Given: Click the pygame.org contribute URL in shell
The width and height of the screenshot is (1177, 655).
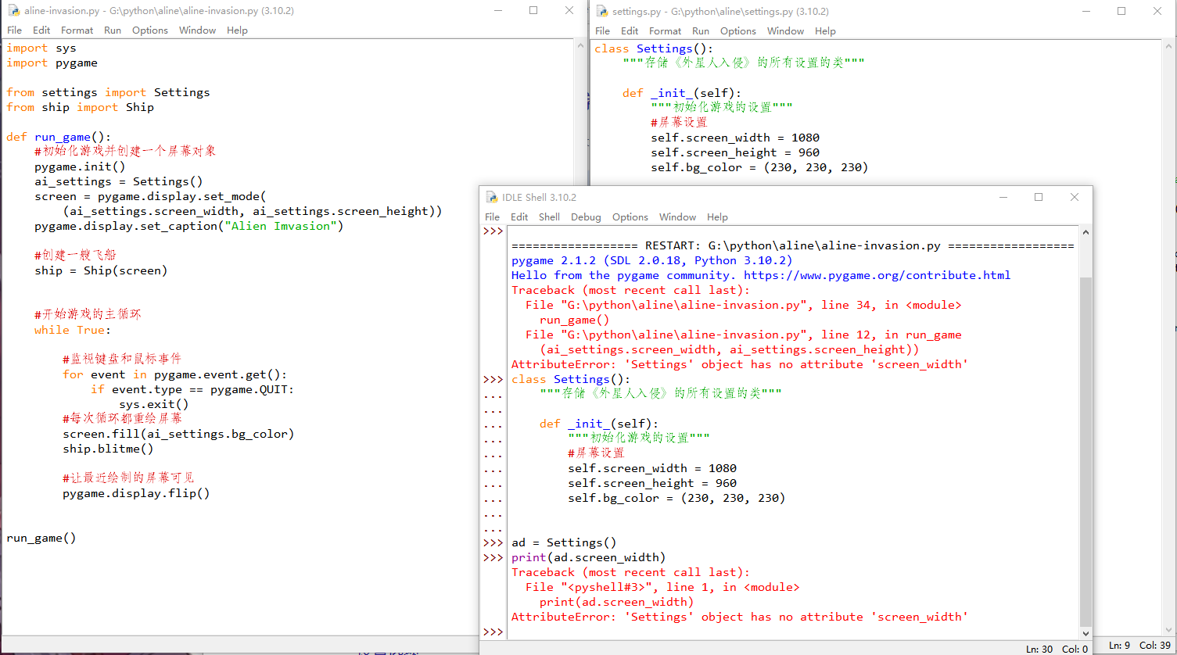Looking at the screenshot, I should coord(877,275).
